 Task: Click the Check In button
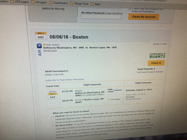(156, 63)
